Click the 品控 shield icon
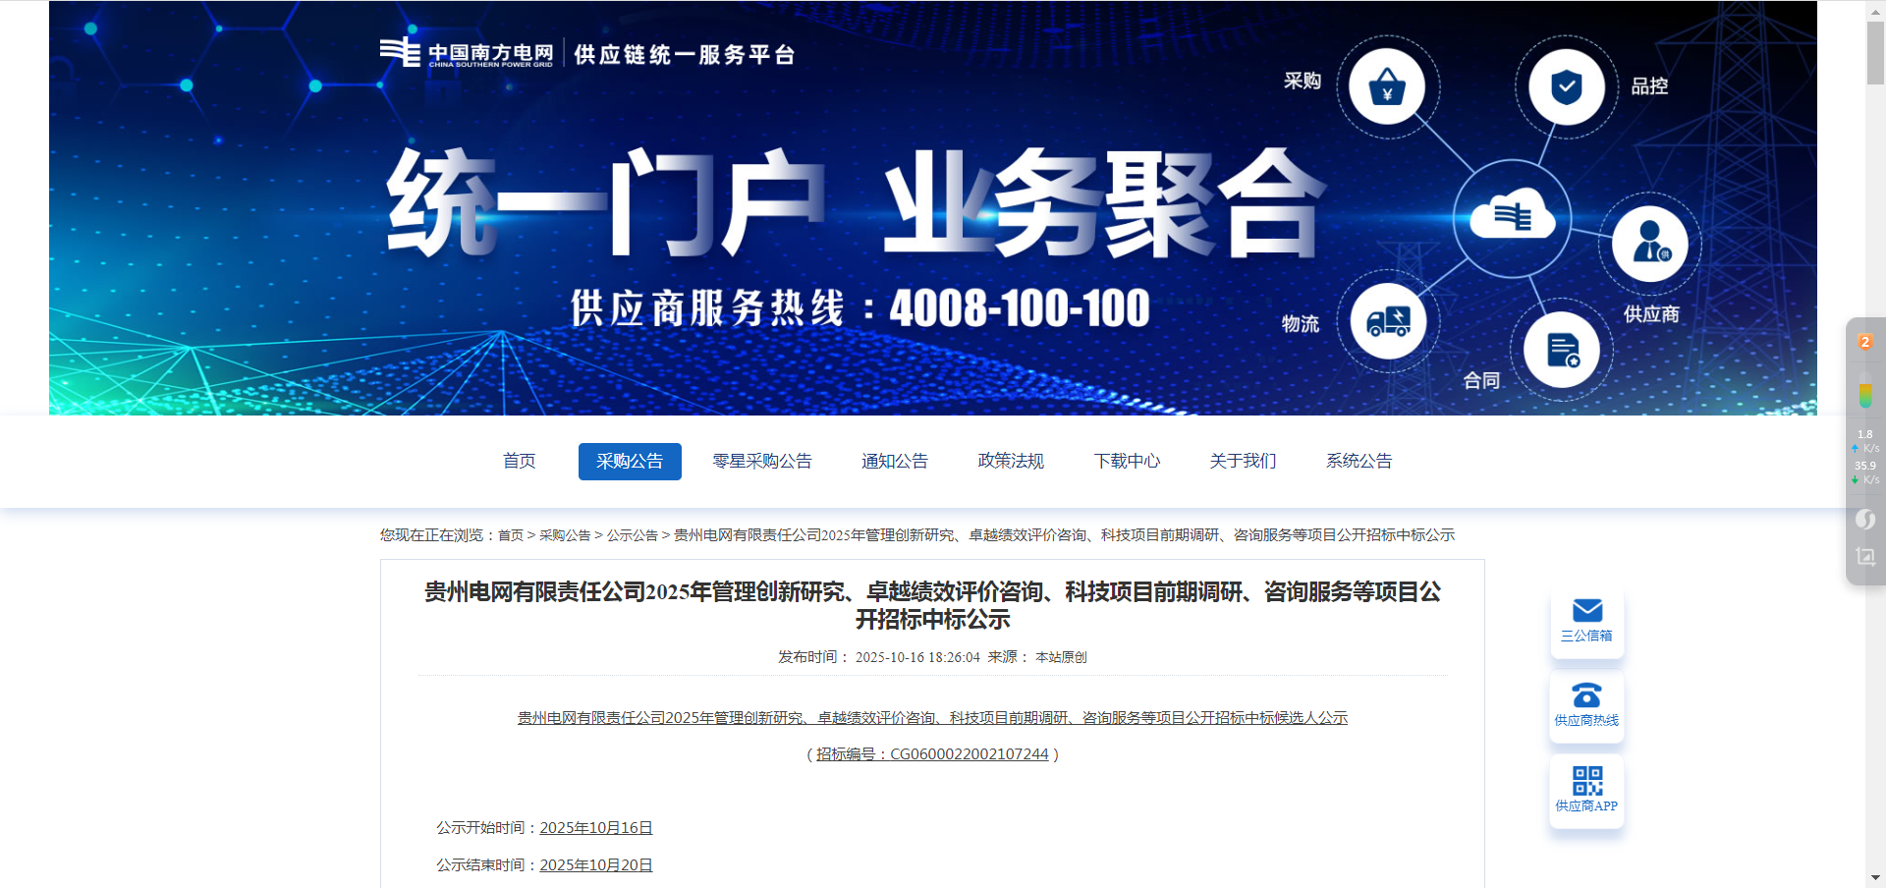 1566,87
